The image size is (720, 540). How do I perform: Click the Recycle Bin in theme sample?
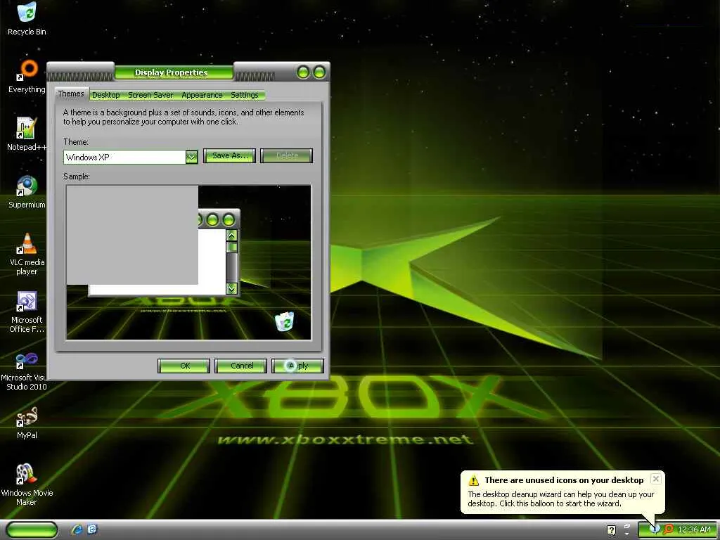tap(285, 321)
